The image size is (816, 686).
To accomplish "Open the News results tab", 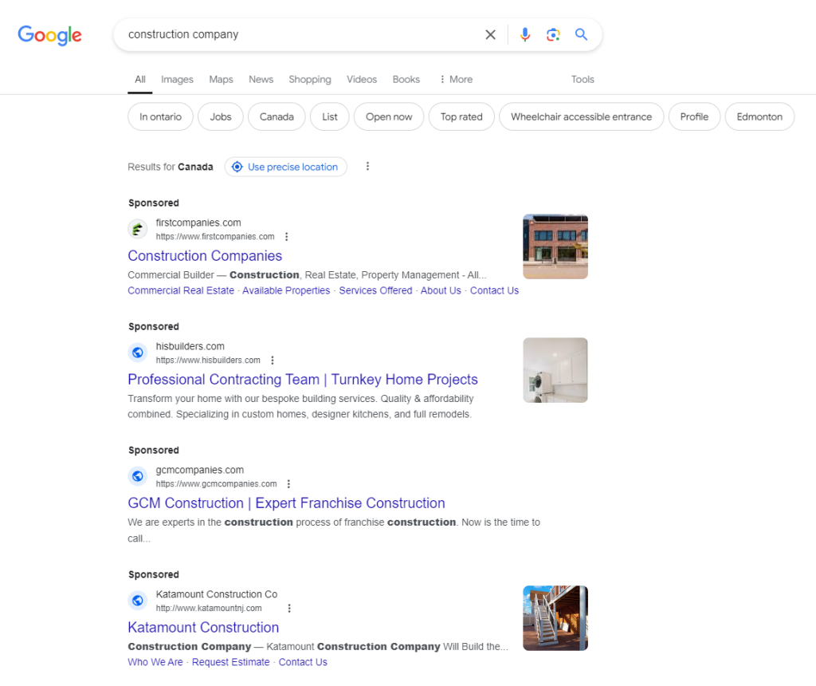I will point(261,79).
